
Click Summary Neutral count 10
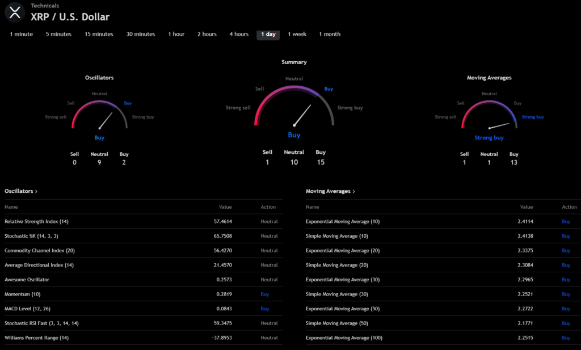[x=294, y=162]
